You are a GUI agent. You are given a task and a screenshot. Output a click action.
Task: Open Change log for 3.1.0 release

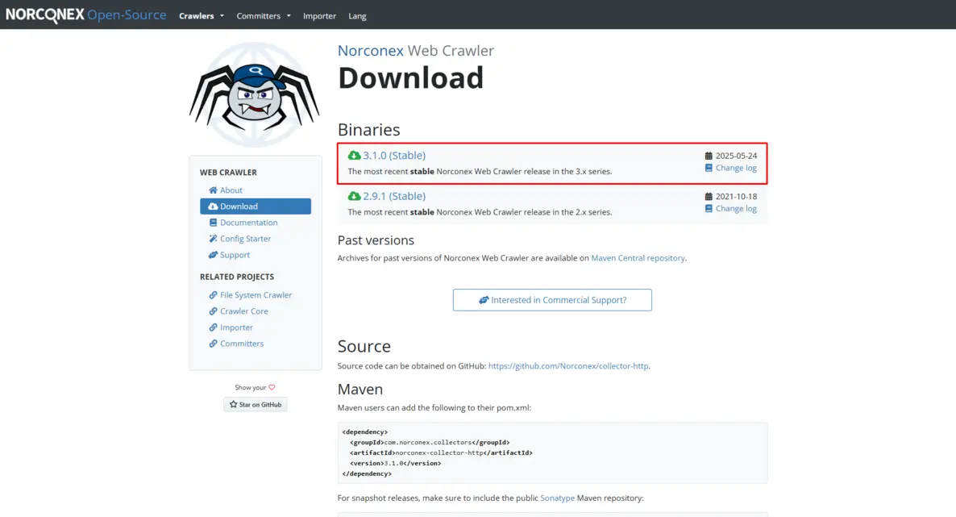pos(736,168)
